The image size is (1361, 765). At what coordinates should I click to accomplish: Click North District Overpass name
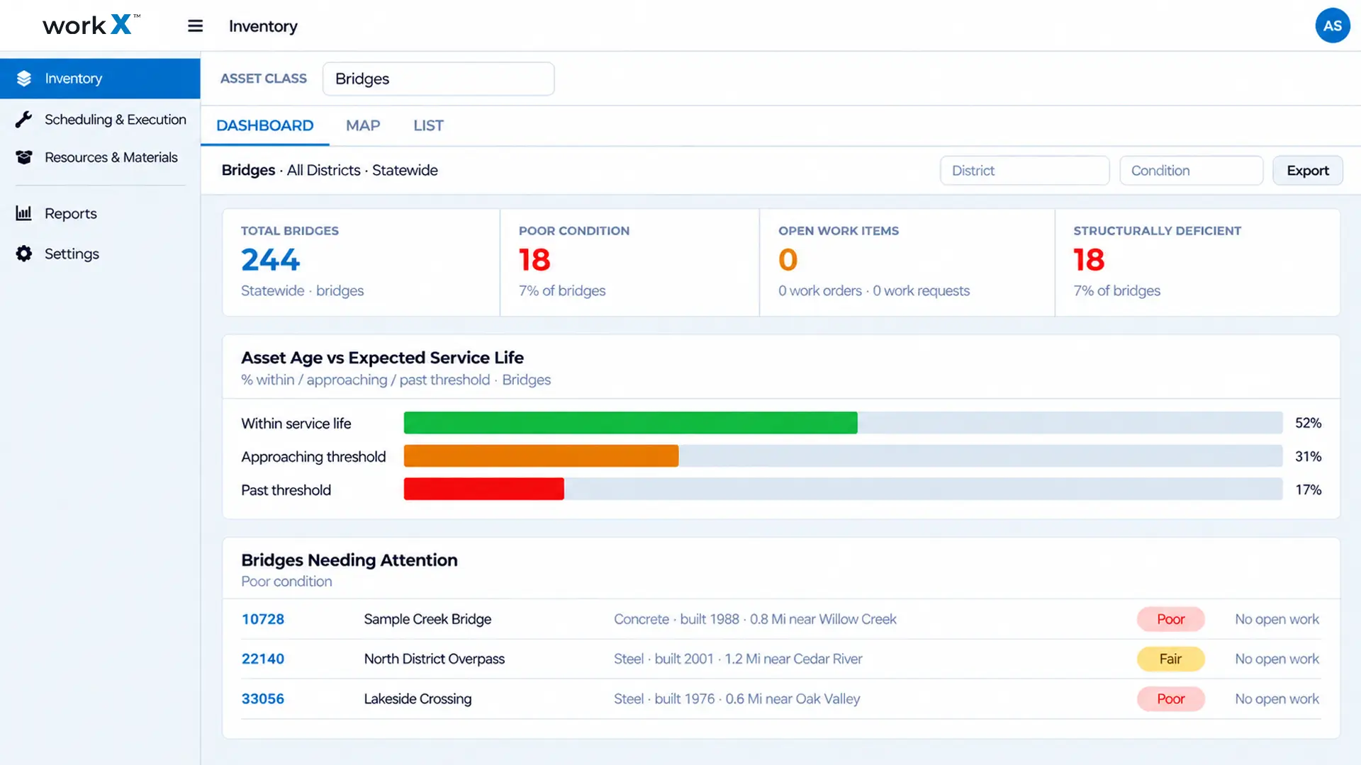tap(434, 659)
